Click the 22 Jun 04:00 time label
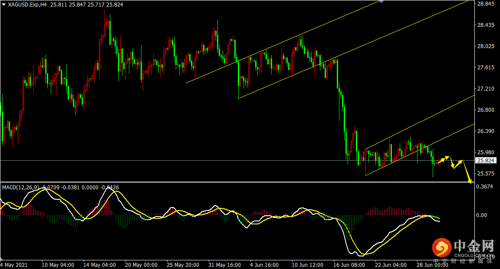Image resolution: width=500 pixels, height=269 pixels. coord(391,265)
